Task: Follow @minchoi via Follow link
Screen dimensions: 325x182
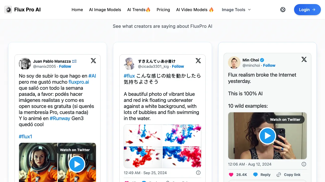Action: (x=269, y=65)
